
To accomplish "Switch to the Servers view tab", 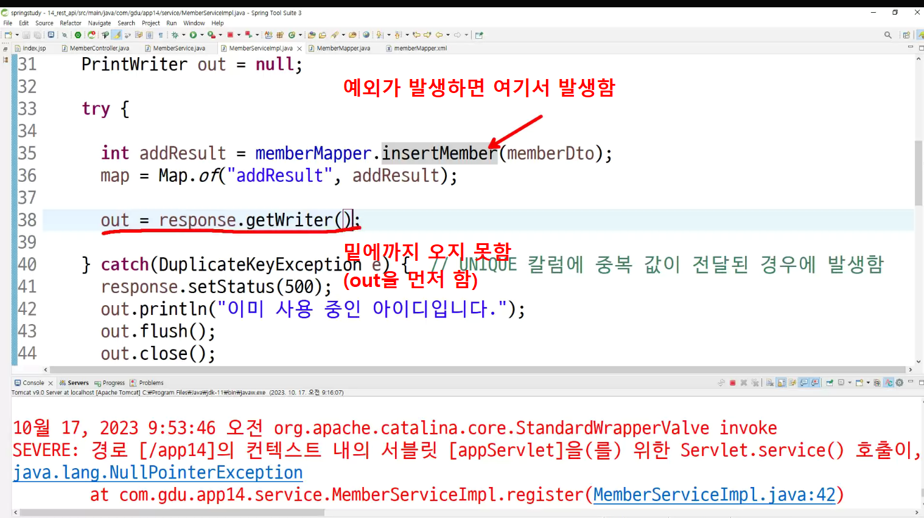I will pos(75,383).
